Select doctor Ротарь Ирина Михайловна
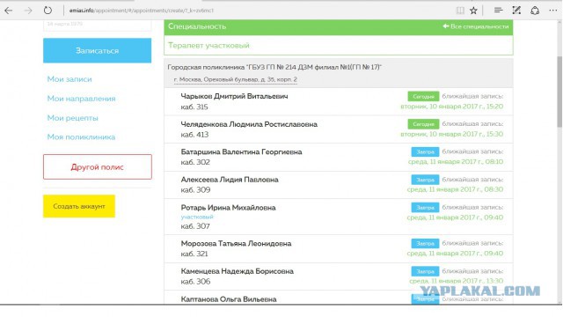The image size is (563, 317). pyautogui.click(x=228, y=208)
